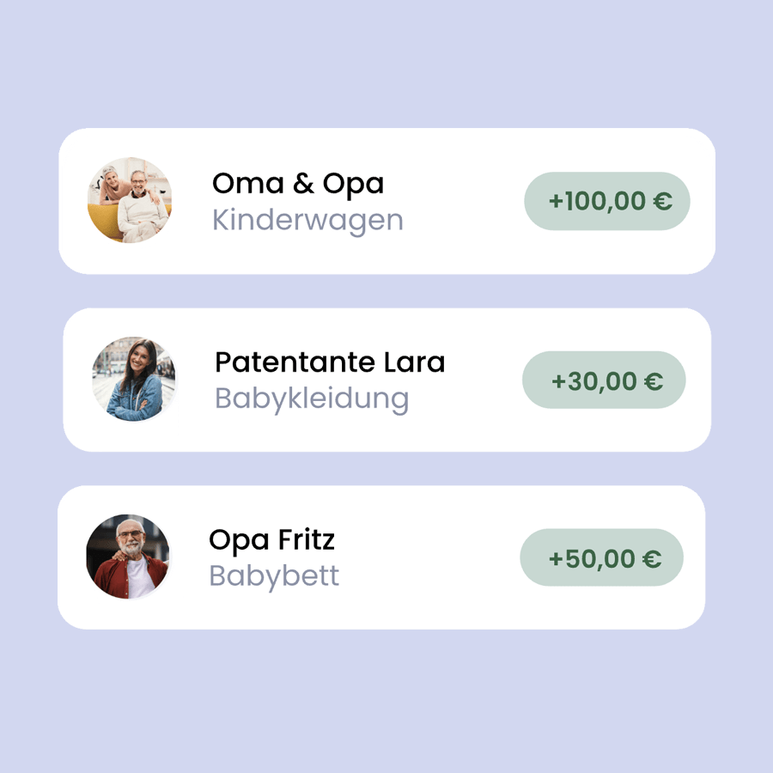Open the "Patentante Lara" name label
Image resolution: width=773 pixels, height=773 pixels.
[330, 362]
